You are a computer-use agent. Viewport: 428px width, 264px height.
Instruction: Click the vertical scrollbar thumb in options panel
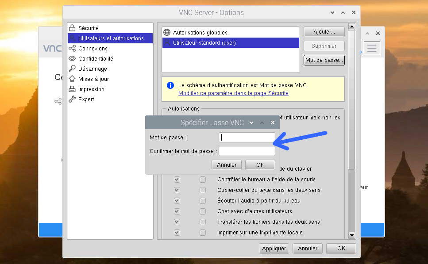pos(352,100)
